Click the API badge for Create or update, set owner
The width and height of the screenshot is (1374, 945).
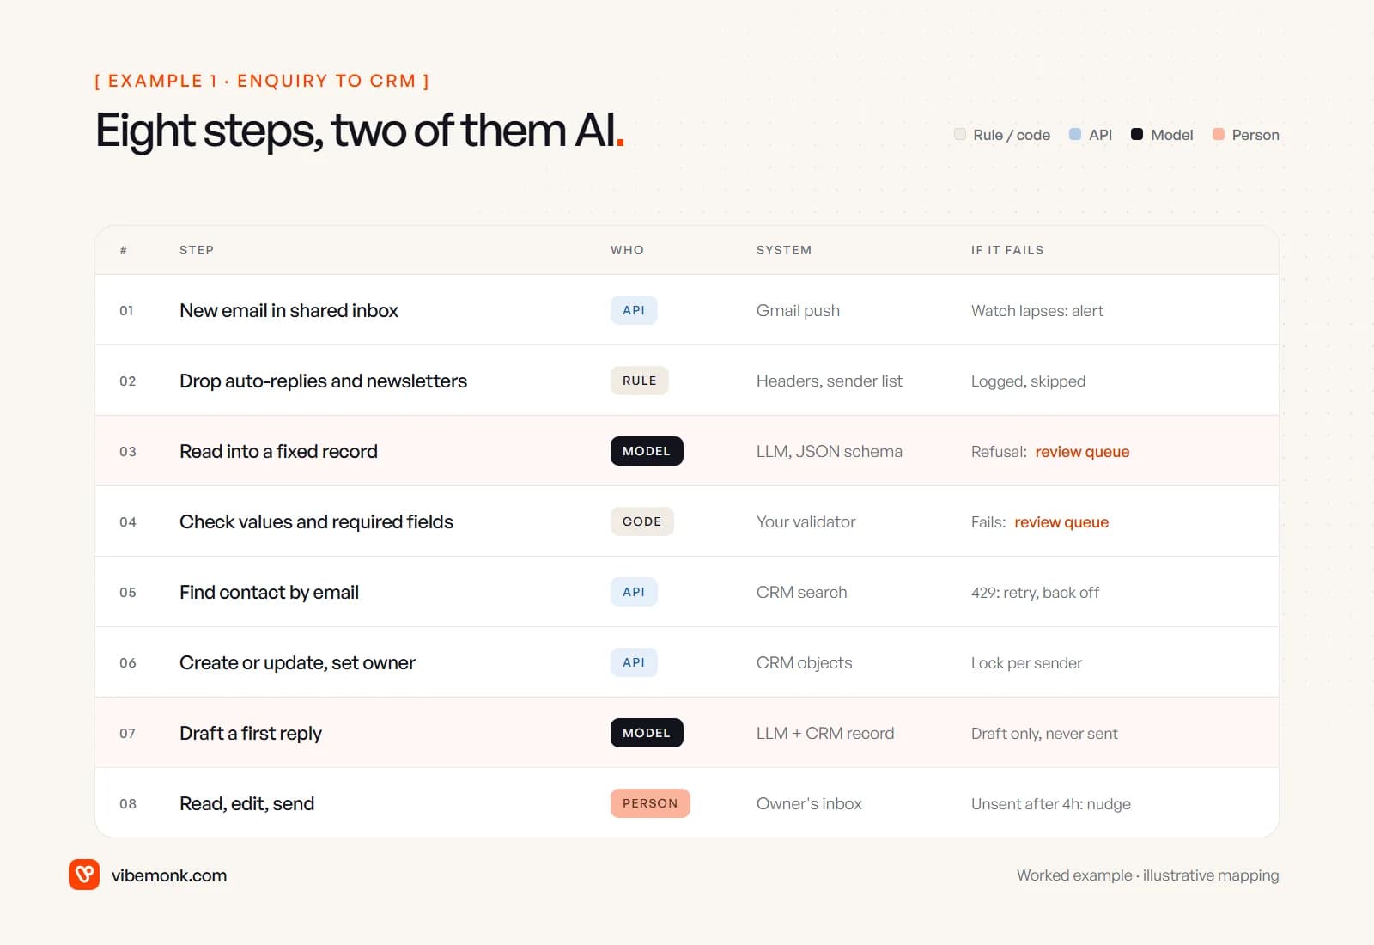click(x=634, y=662)
